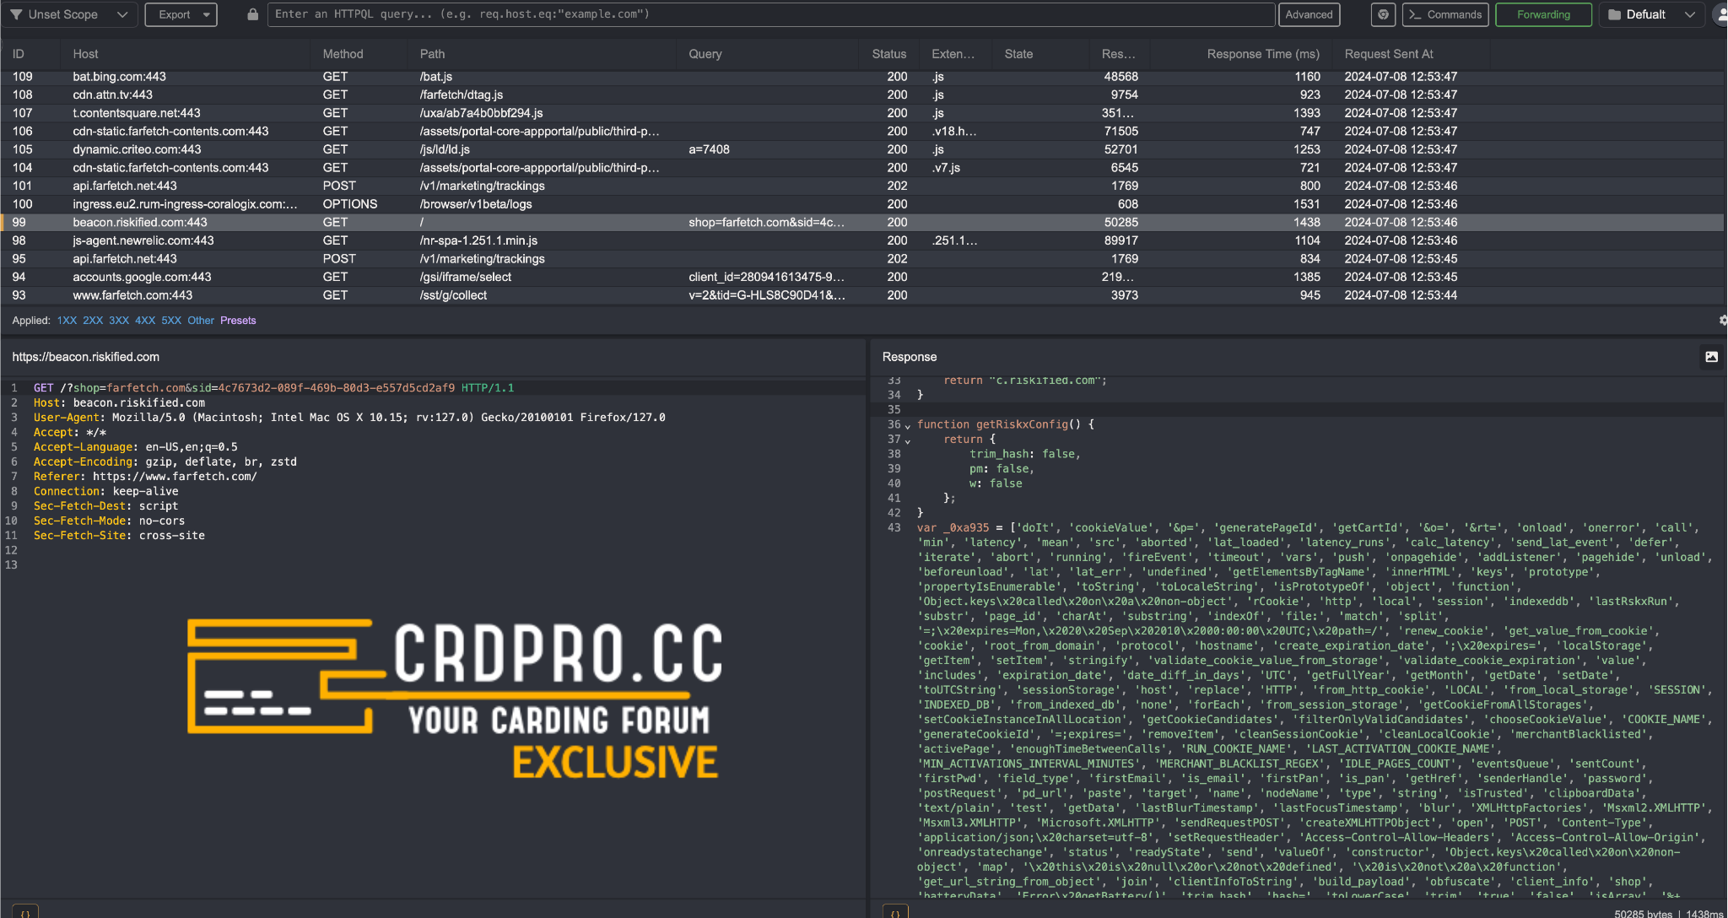Sort by Response Time (ms) column
Screen dimensions: 1728x918
coord(1263,54)
